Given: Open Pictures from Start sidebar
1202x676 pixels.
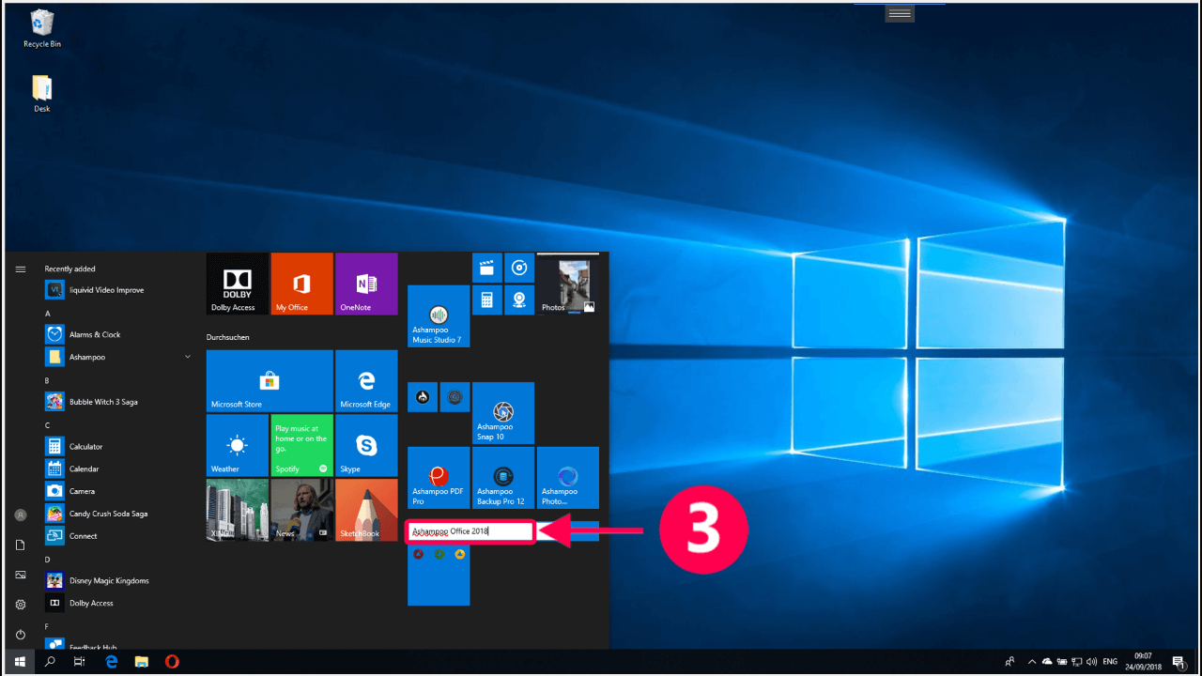Looking at the screenshot, I should [21, 575].
